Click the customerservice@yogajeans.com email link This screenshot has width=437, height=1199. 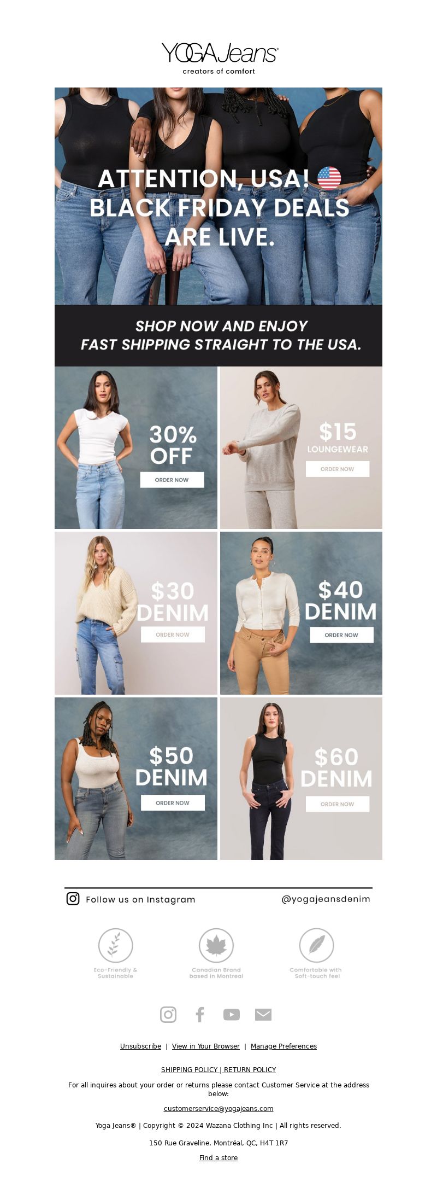point(218,1109)
